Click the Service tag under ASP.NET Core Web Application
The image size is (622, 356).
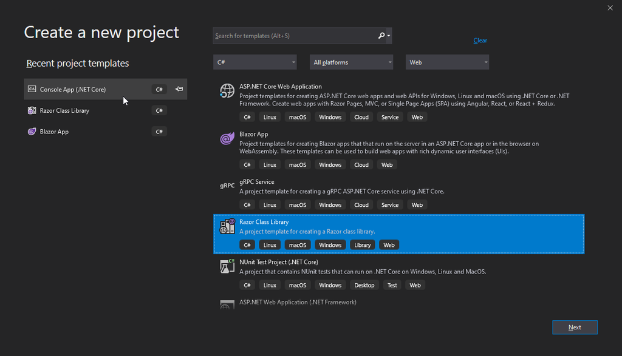pyautogui.click(x=390, y=117)
